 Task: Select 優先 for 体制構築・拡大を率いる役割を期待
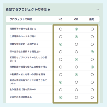[92, 75]
